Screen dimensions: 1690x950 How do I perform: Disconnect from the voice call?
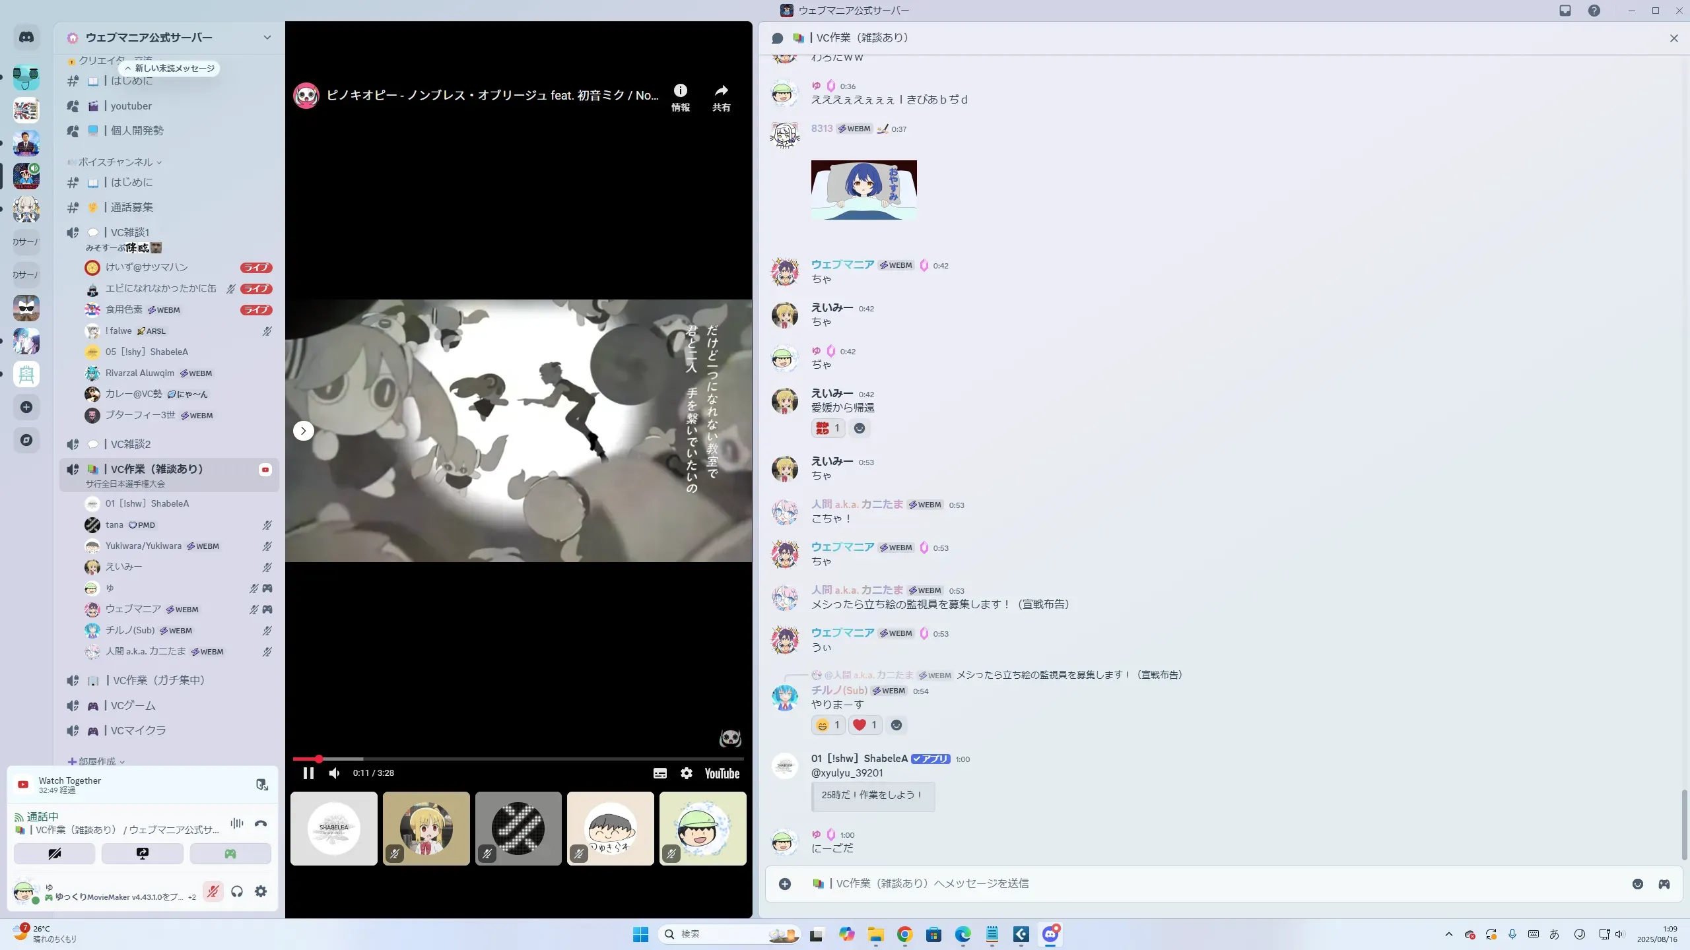pyautogui.click(x=261, y=823)
